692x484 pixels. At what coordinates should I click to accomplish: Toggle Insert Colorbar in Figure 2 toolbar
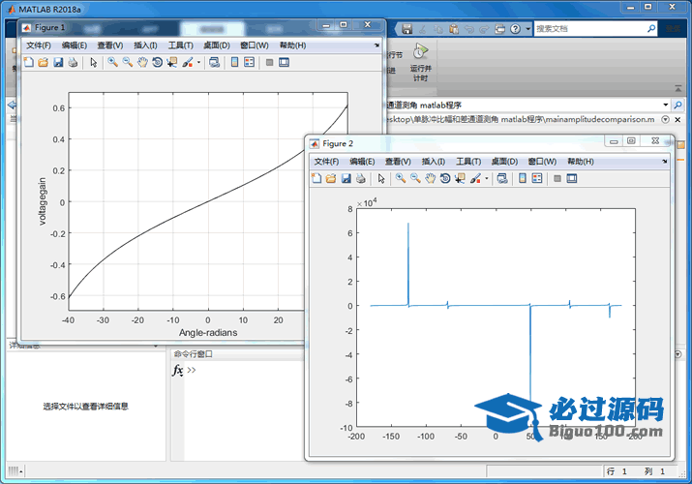click(523, 178)
